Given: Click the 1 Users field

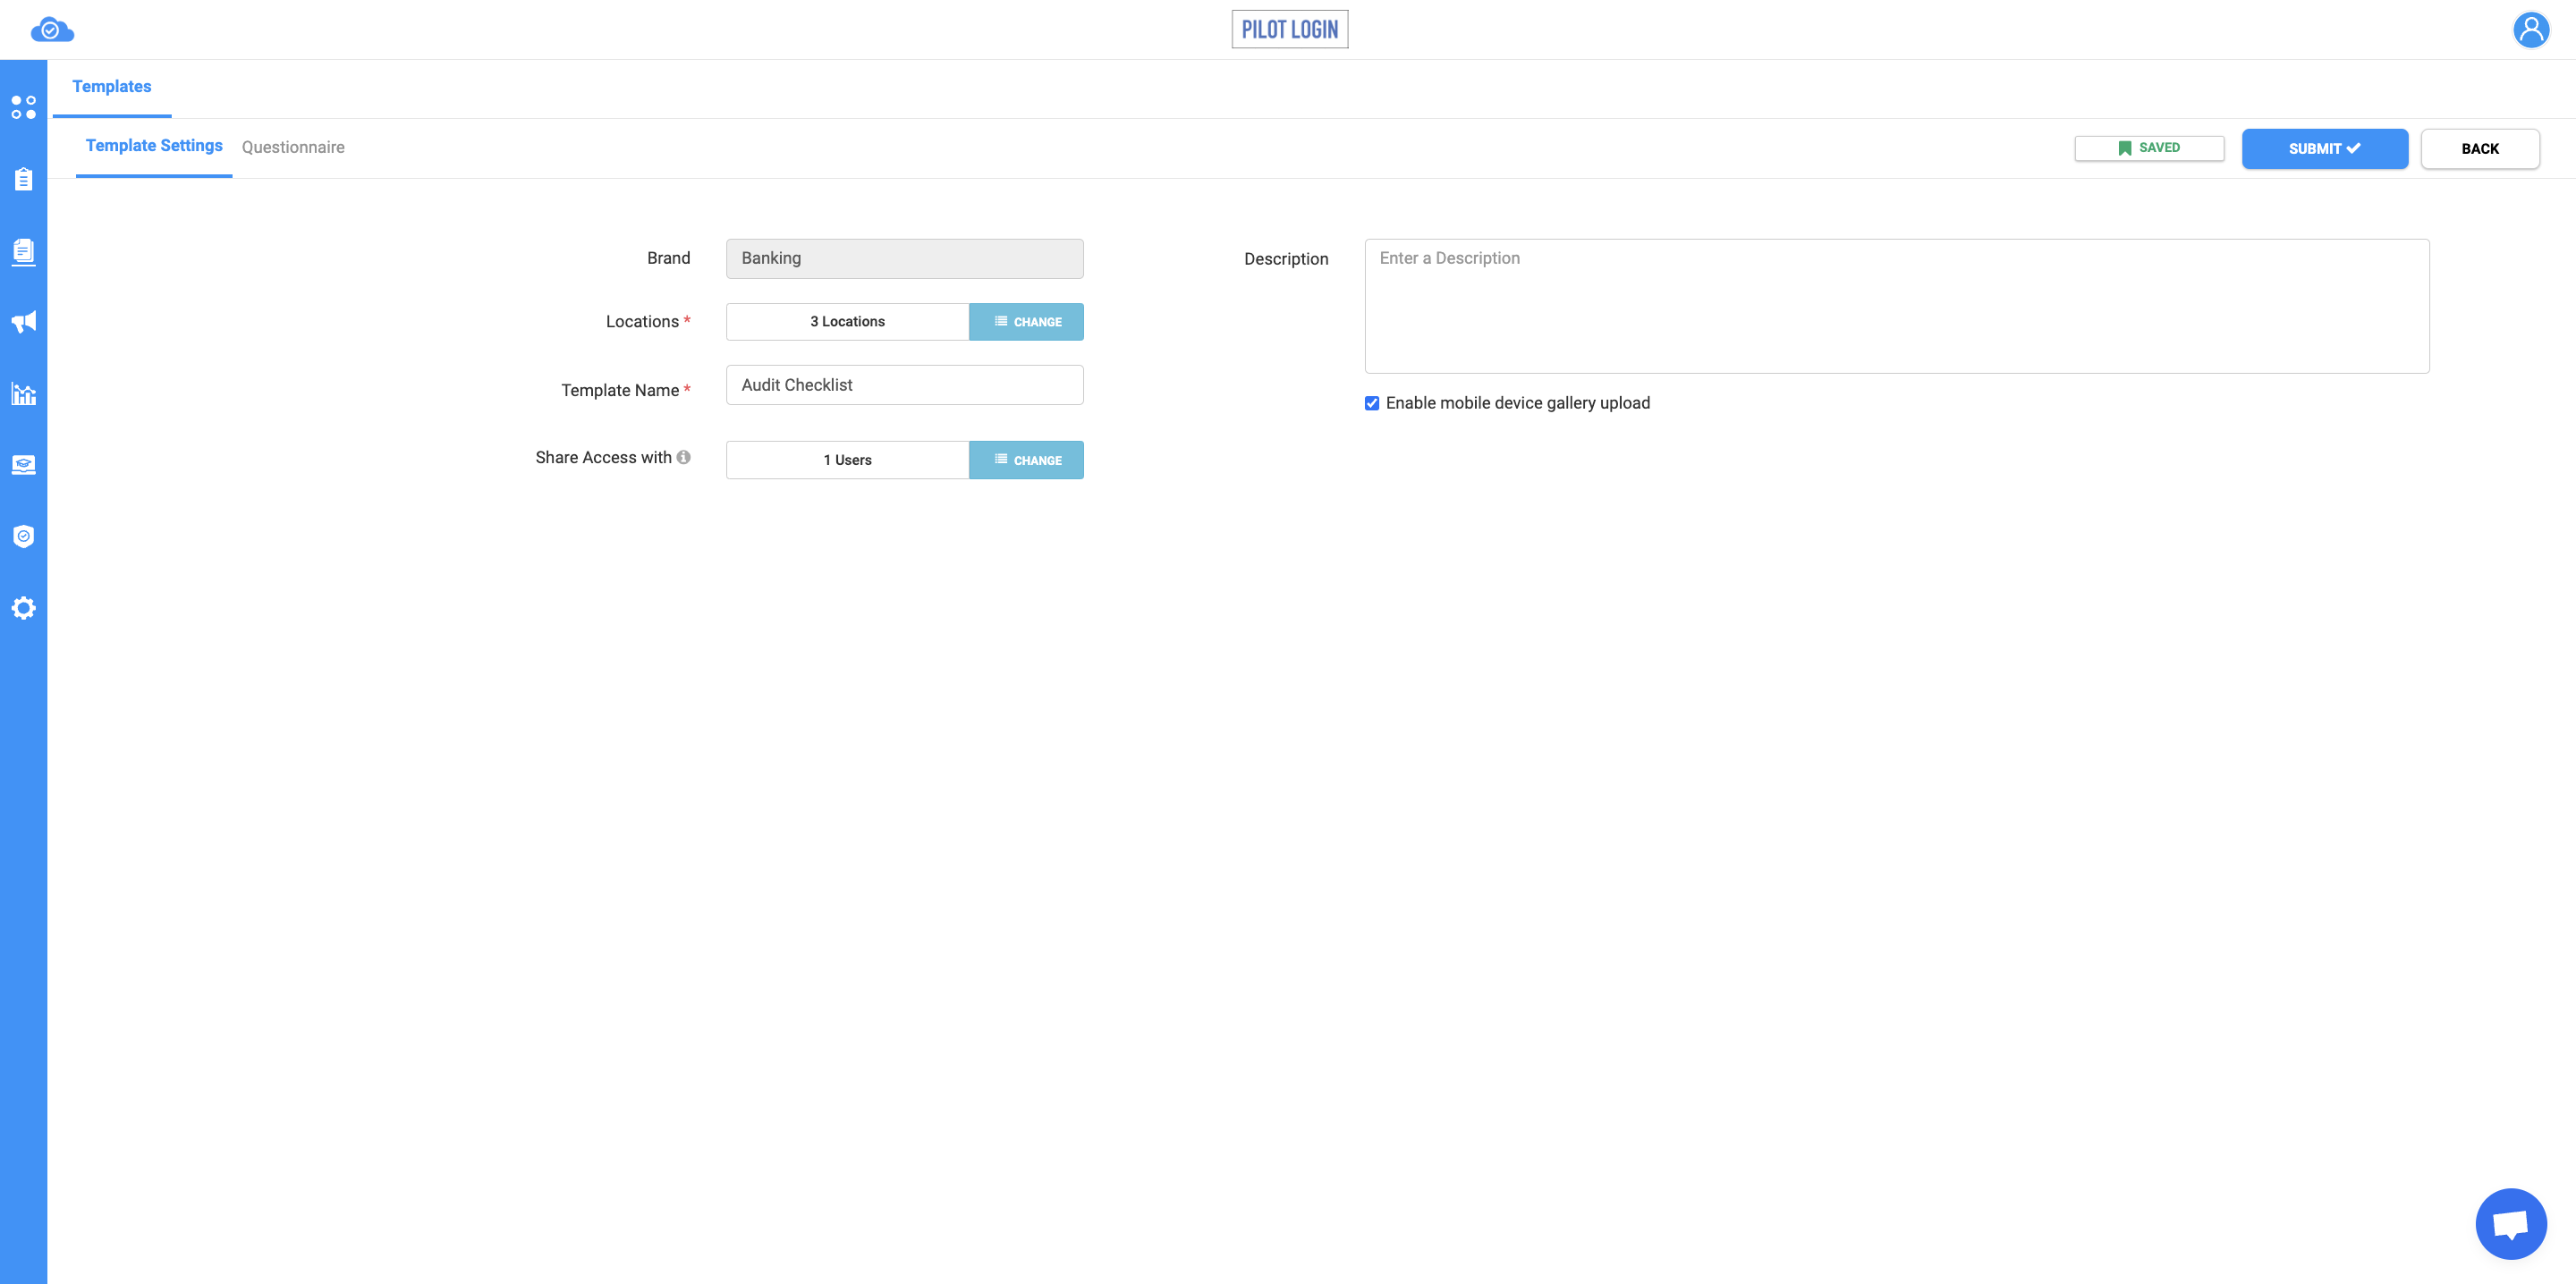Looking at the screenshot, I should [x=847, y=460].
